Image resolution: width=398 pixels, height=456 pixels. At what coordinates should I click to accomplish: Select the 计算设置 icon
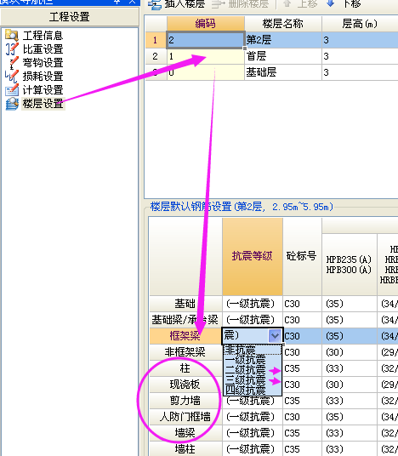pos(12,90)
